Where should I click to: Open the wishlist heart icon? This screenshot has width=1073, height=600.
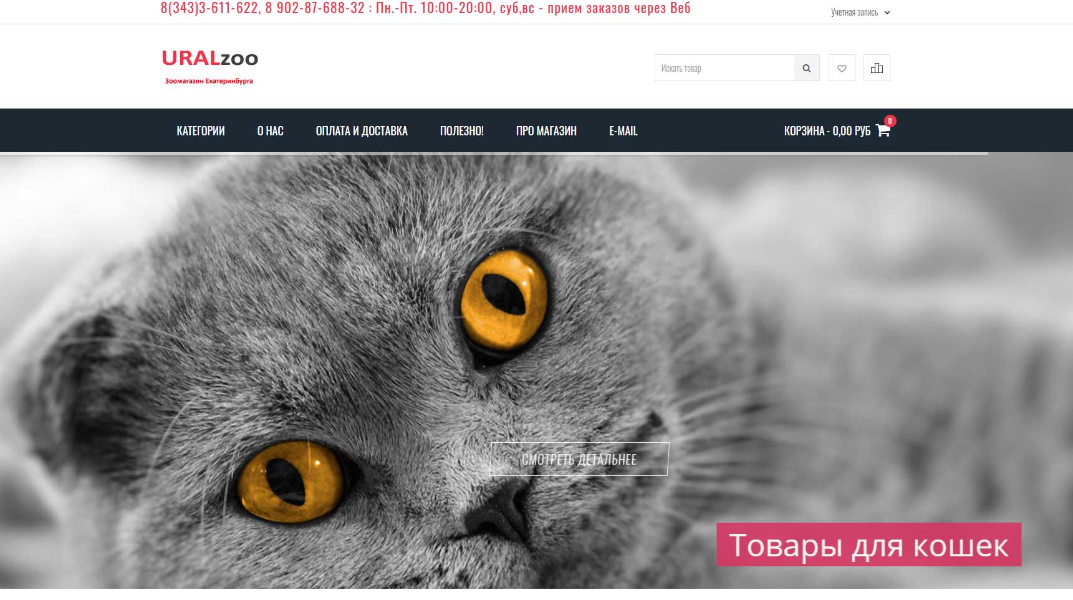tap(842, 68)
